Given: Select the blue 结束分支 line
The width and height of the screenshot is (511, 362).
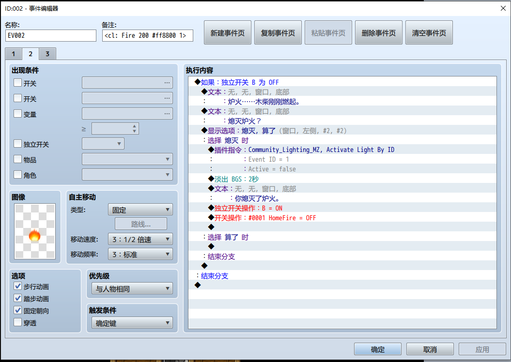Looking at the screenshot, I should (x=342, y=276).
